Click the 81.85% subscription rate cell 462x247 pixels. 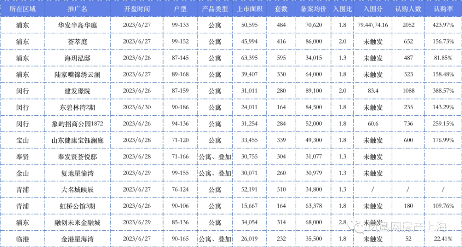(x=443, y=58)
